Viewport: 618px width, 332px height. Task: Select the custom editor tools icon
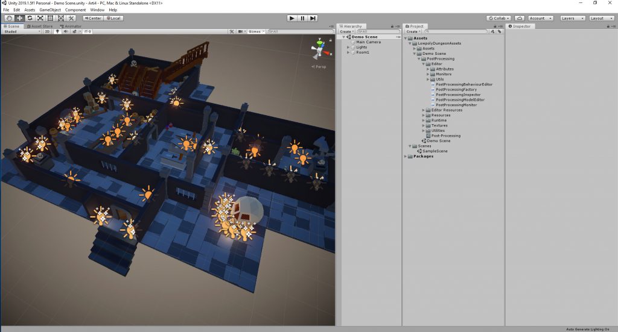pyautogui.click(x=71, y=18)
